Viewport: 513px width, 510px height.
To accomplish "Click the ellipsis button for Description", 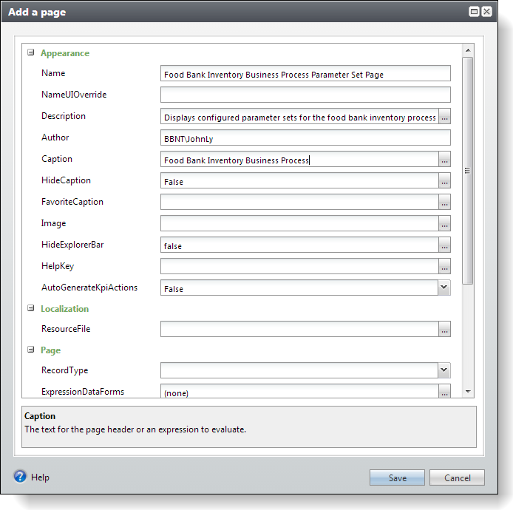I will tap(444, 116).
